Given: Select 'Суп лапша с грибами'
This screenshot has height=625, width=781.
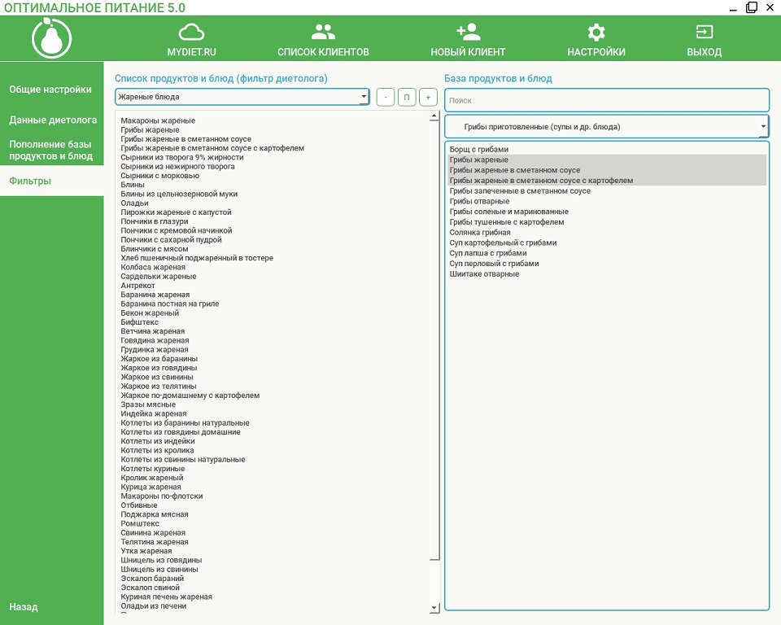Looking at the screenshot, I should [x=487, y=253].
